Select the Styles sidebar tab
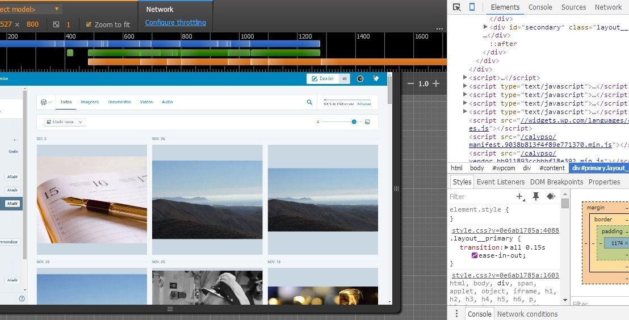 point(462,182)
